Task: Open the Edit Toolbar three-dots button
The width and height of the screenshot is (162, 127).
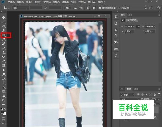Action: point(4,105)
